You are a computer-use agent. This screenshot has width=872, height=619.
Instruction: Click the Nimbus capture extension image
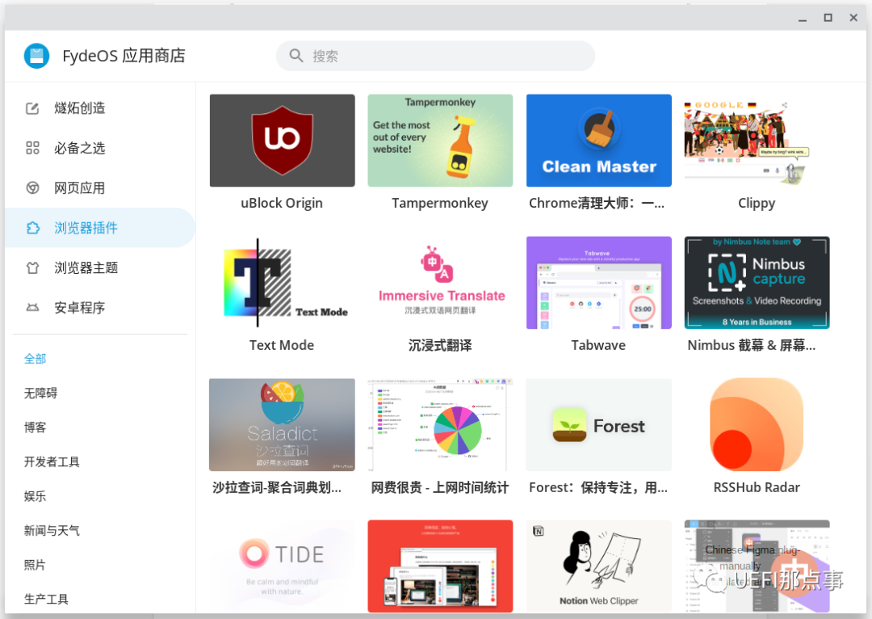pyautogui.click(x=757, y=283)
